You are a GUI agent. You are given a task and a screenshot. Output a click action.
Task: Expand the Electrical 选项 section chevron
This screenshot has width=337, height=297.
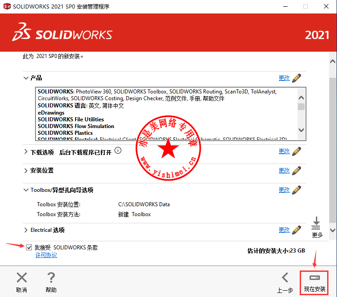pyautogui.click(x=26, y=230)
